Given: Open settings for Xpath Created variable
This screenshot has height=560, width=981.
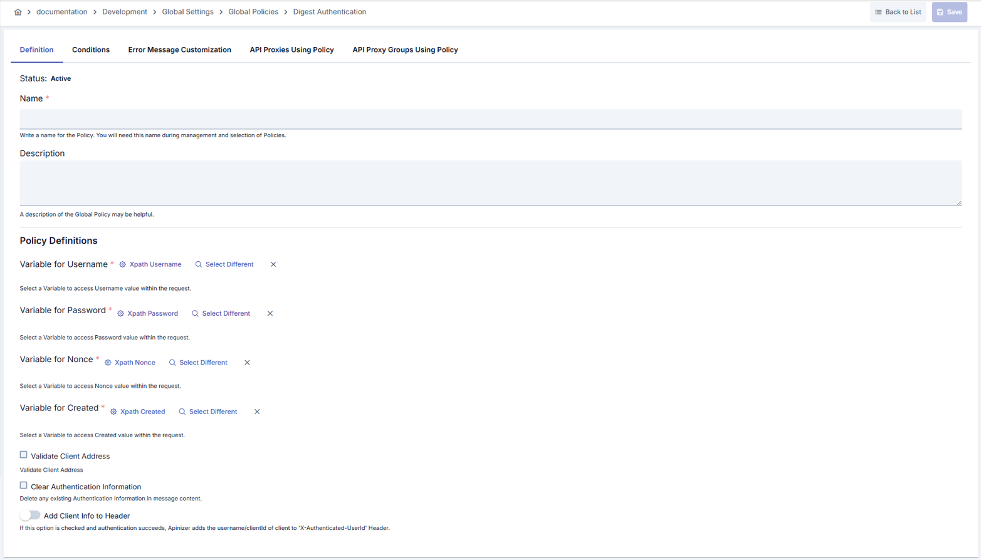Looking at the screenshot, I should coord(113,412).
